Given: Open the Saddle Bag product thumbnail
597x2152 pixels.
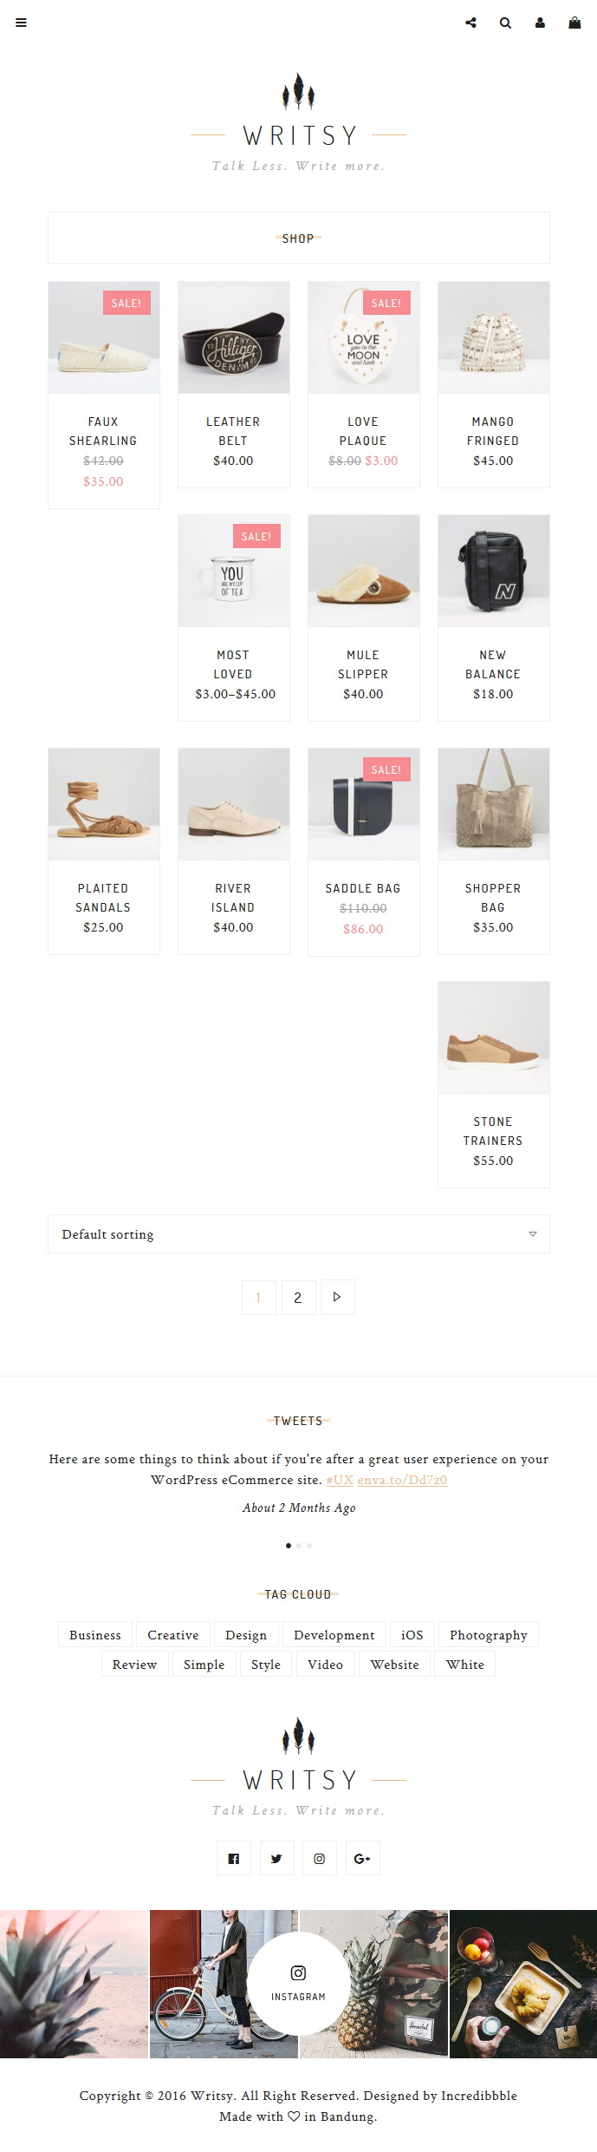Looking at the screenshot, I should tap(364, 804).
